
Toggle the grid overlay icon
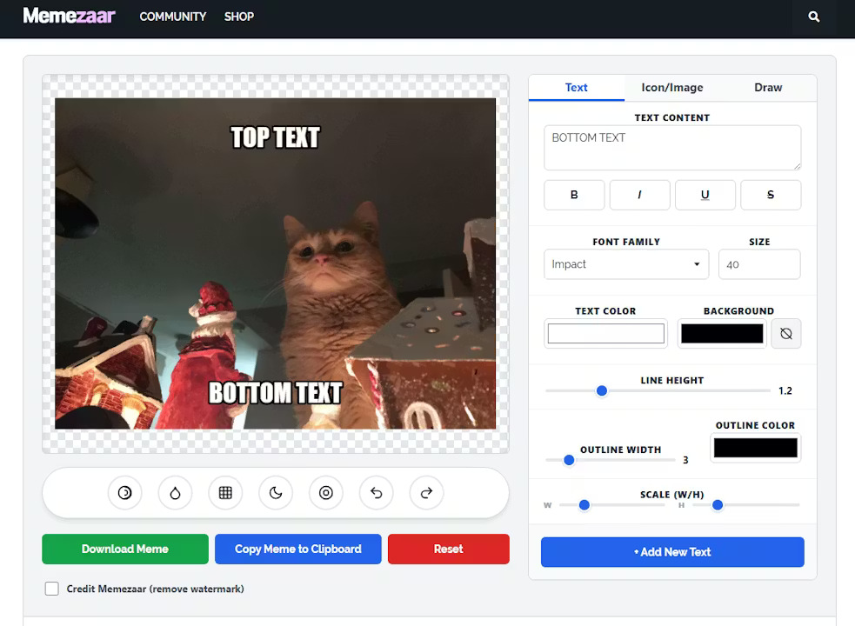[225, 492]
